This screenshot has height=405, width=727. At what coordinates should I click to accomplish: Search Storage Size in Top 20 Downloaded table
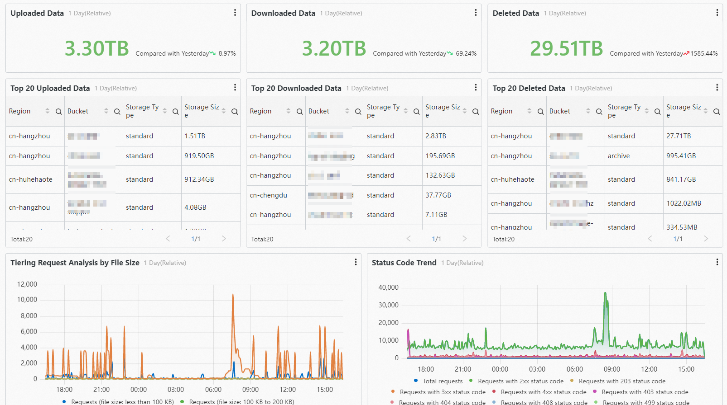click(x=476, y=111)
